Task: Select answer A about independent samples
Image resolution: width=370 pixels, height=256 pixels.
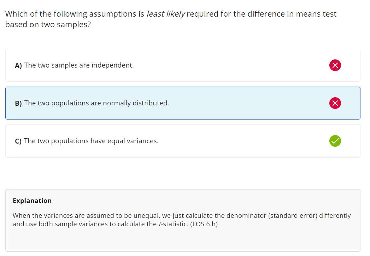Action: [79, 65]
